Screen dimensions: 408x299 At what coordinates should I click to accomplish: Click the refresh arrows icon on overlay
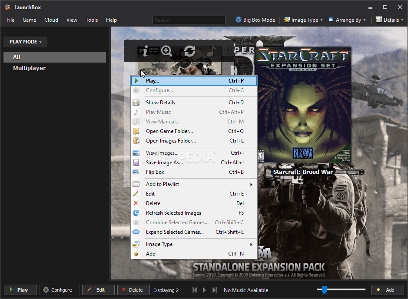[x=189, y=51]
